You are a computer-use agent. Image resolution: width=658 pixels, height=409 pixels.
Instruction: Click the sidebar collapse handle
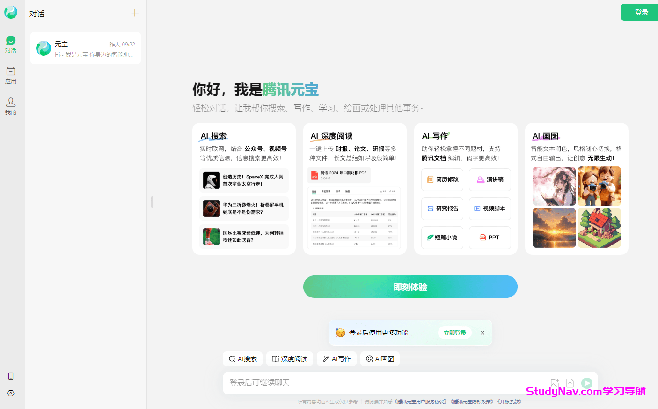pyautogui.click(x=152, y=202)
